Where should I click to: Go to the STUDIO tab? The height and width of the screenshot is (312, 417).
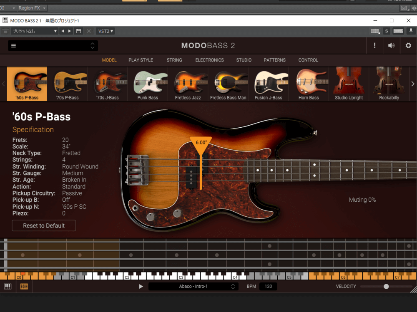(244, 60)
